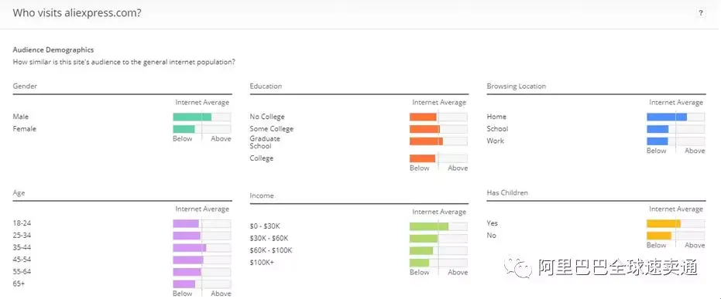Click 'Internet Average' in the Education section
721x299 pixels.
point(439,102)
